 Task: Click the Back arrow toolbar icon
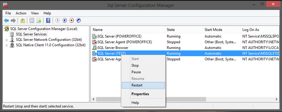click(x=6, y=21)
